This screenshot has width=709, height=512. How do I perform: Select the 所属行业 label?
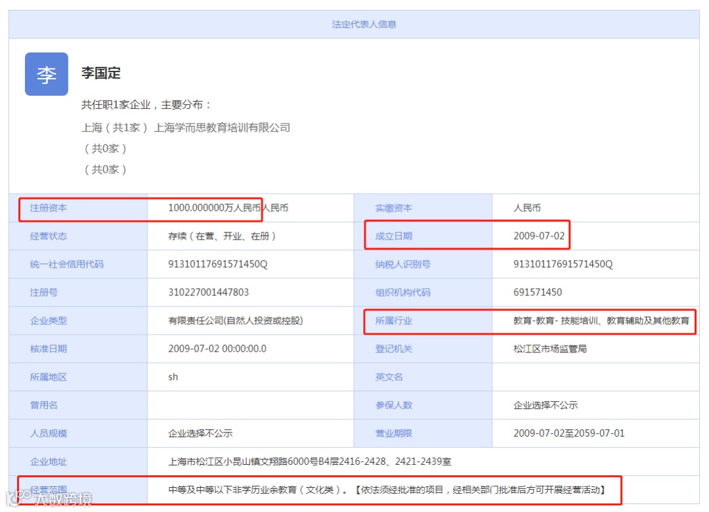tap(393, 321)
